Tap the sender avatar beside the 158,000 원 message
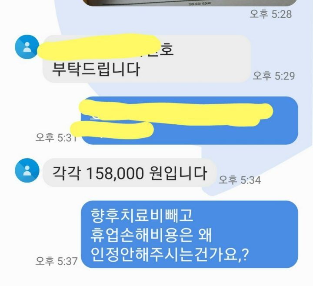This screenshot has width=313, height=286. click(x=27, y=170)
